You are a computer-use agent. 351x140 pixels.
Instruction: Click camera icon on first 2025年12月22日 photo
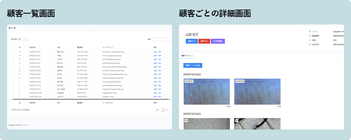(186, 120)
